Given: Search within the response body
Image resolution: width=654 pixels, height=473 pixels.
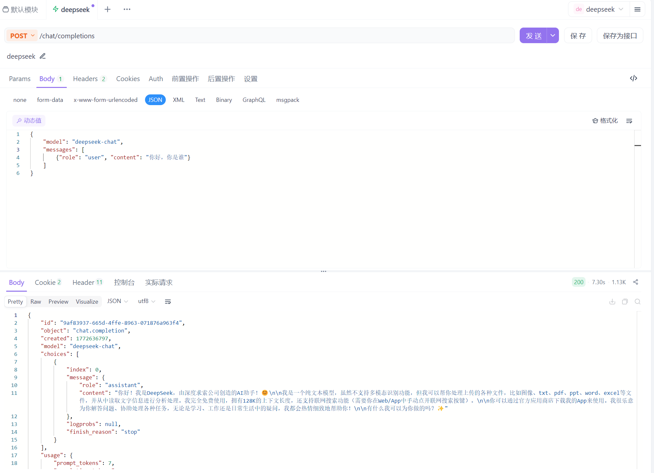Looking at the screenshot, I should pos(637,301).
